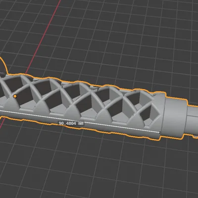Click the 90.4804 mm measurement label
Image resolution: width=198 pixels, height=198 pixels.
[x=71, y=123]
